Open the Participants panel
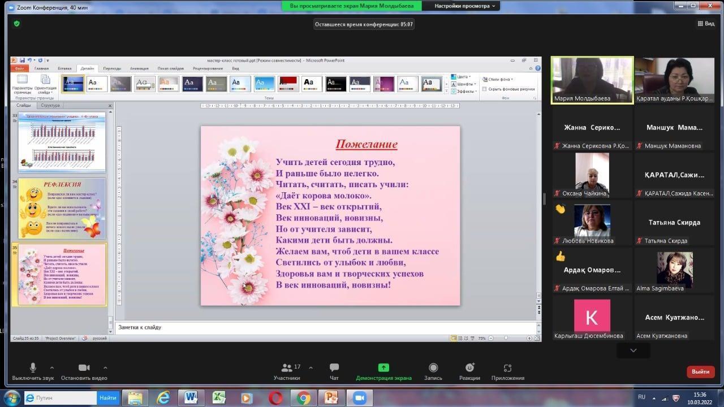Viewport: 724px width, 407px height. tap(287, 368)
